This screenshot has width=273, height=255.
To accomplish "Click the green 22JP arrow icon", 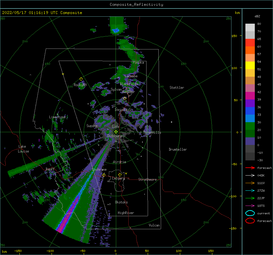I will [250, 198].
